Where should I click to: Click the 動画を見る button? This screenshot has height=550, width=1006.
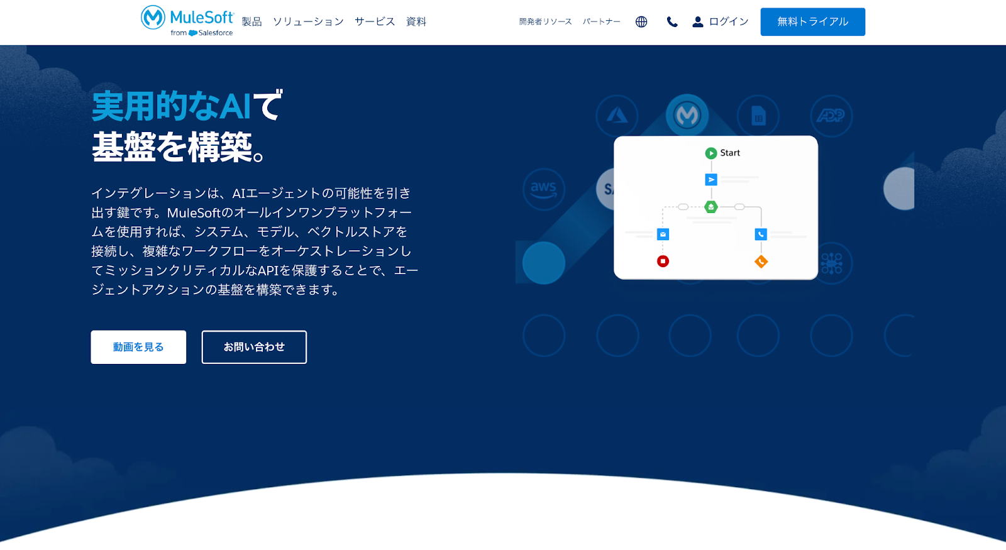[138, 347]
